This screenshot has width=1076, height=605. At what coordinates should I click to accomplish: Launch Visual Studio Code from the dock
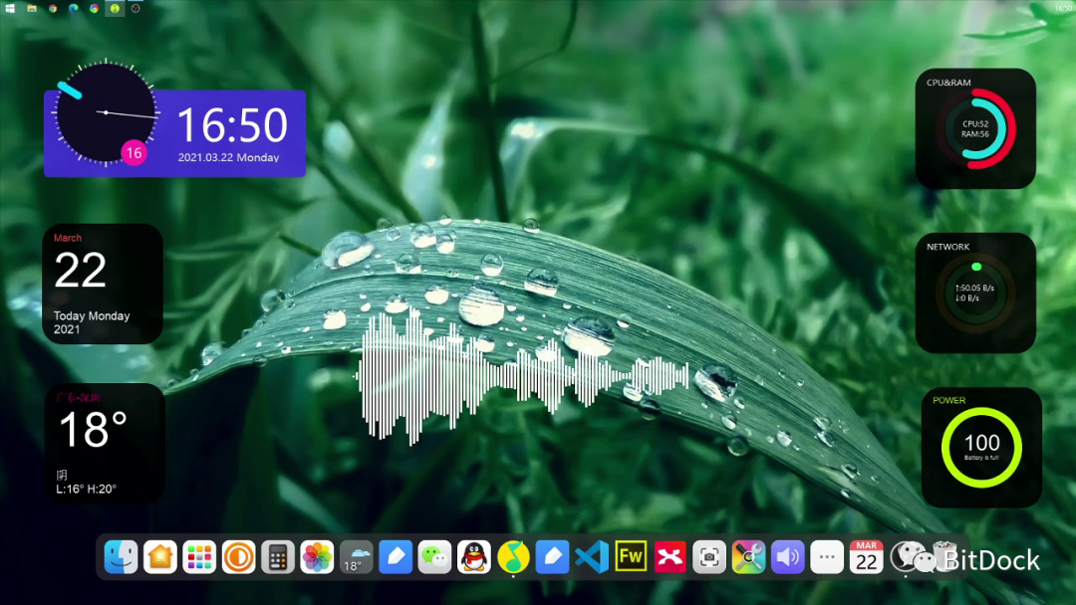point(592,557)
